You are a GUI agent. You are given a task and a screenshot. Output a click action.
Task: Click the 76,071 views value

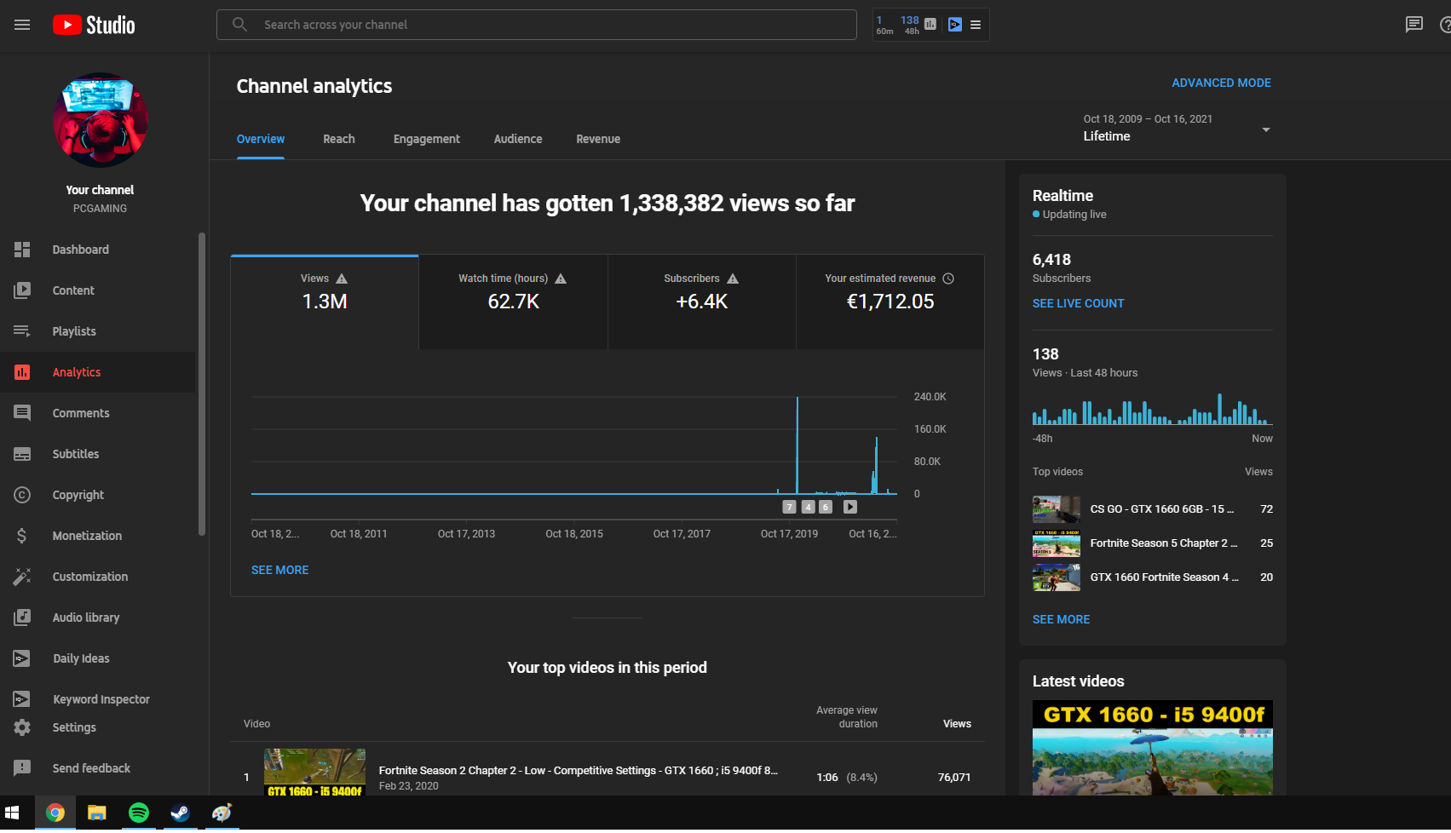954,777
